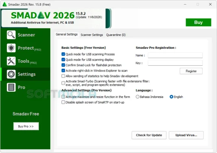Open the Scanner magnifier icon
Image resolution: width=217 pixels, height=153 pixels.
pyautogui.click(x=11, y=35)
